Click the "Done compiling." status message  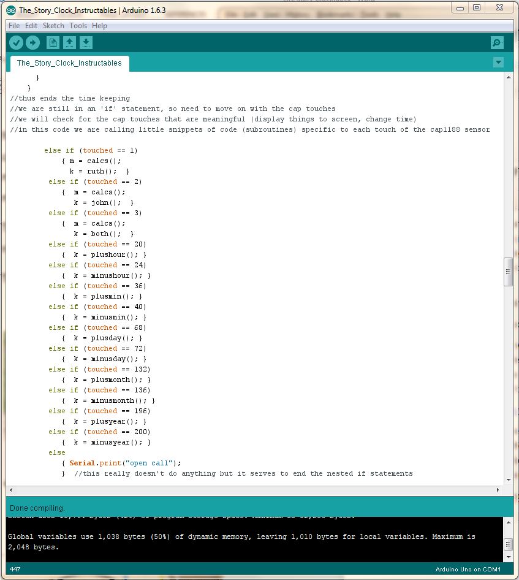37,508
